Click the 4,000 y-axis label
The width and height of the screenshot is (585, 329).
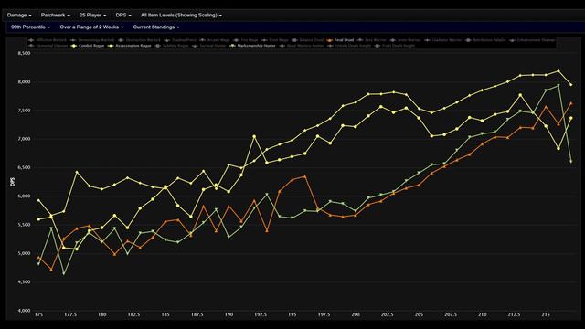pyautogui.click(x=25, y=311)
